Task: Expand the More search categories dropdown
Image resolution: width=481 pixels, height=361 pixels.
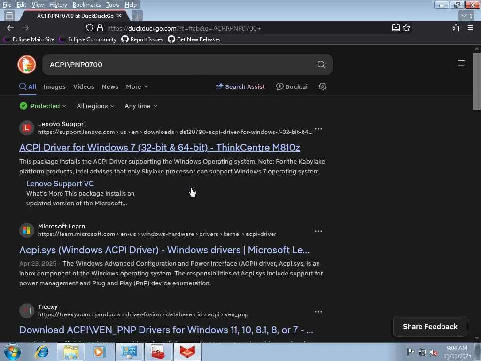Action: [x=137, y=86]
